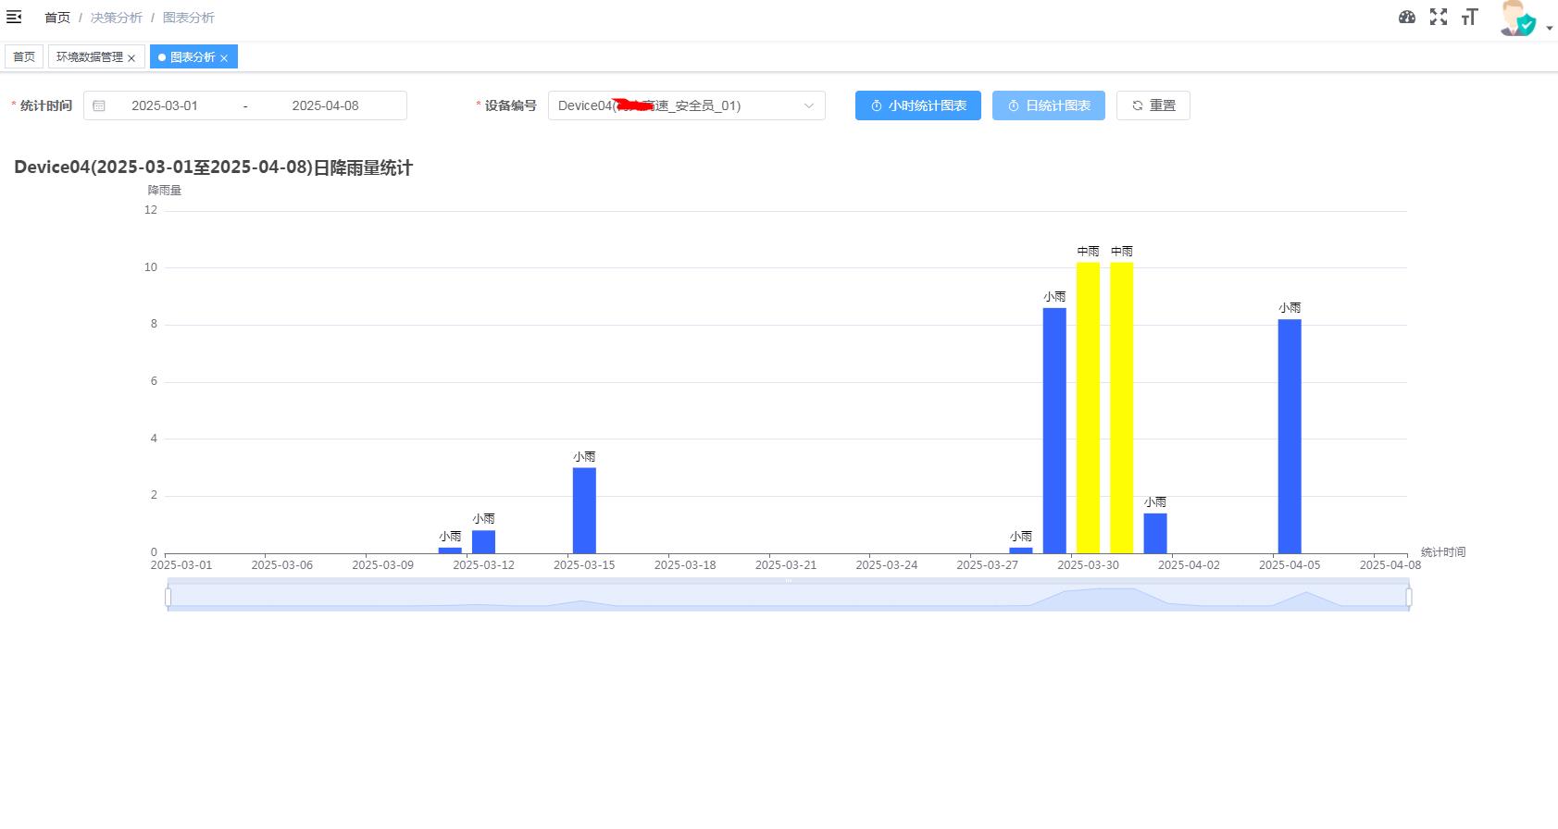Click the end date 2025-04-08 field
This screenshot has width=1558, height=829.
pyautogui.click(x=325, y=105)
